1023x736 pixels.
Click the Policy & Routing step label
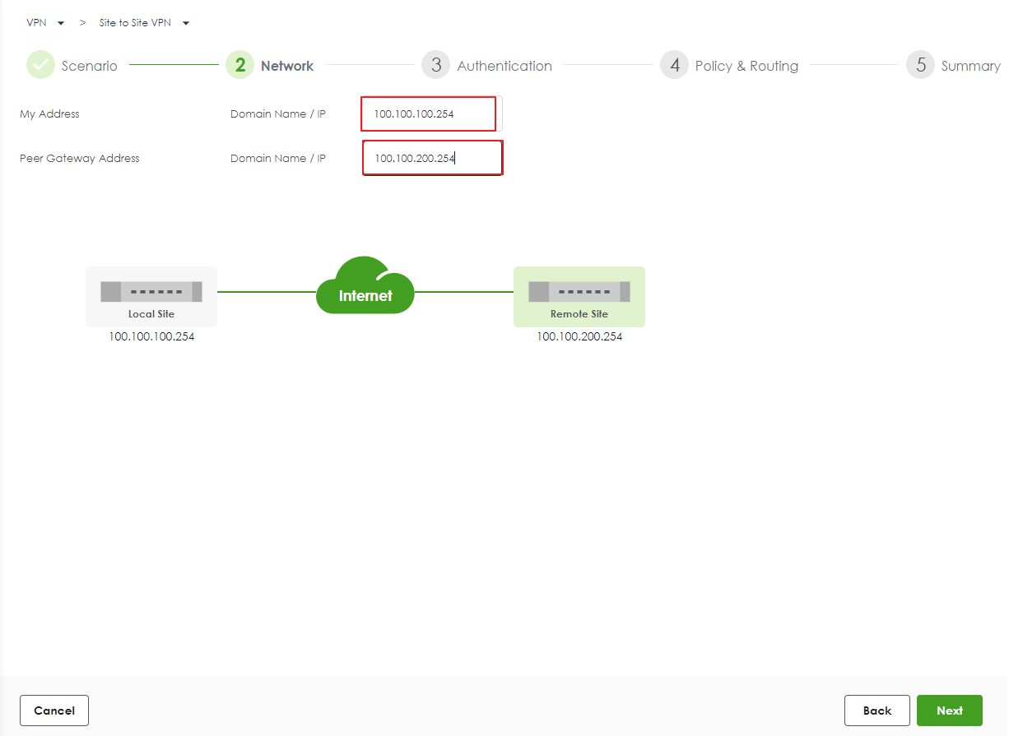746,66
